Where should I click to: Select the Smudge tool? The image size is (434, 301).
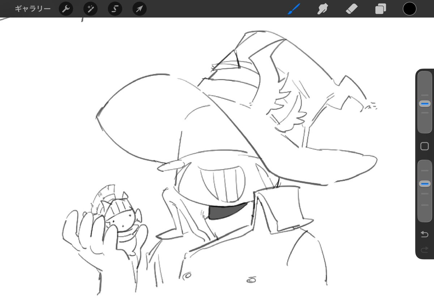322,9
